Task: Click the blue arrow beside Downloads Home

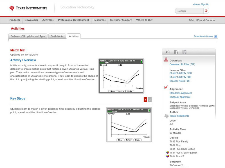Action: point(216,37)
